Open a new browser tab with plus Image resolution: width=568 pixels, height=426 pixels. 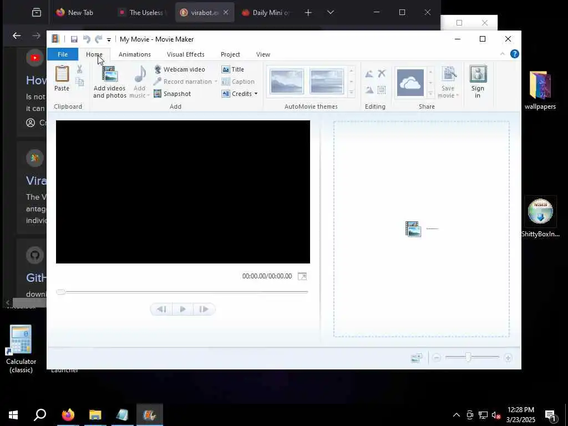[308, 13]
